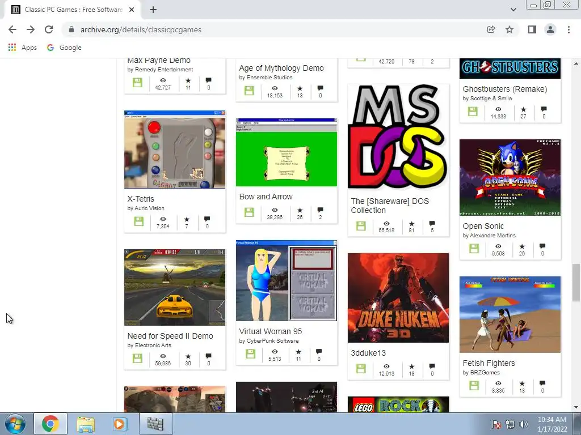Click the MS DOS logo thumbnail
The height and width of the screenshot is (435, 581).
tap(398, 137)
